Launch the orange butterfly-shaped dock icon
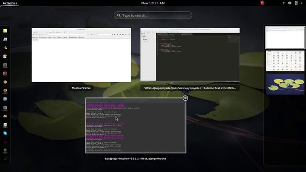Screen dimensions: 306x172 click(x=5, y=116)
